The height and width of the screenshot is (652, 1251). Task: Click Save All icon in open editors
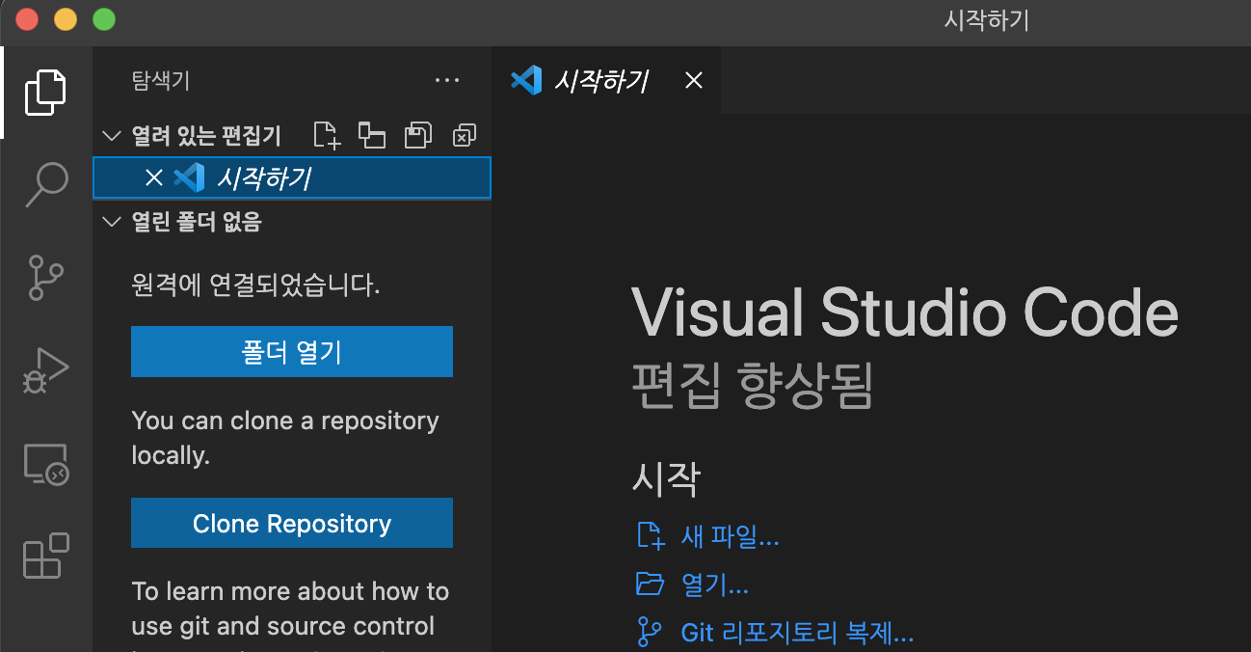point(418,136)
